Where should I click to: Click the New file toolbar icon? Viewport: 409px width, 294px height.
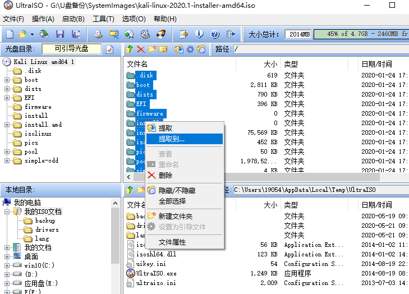point(10,34)
